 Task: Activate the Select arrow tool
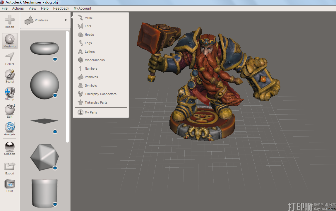click(x=10, y=59)
